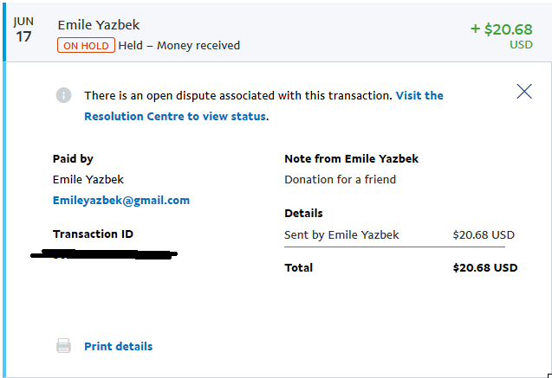
Task: Open the Resolution Centre link
Action: pos(263,106)
